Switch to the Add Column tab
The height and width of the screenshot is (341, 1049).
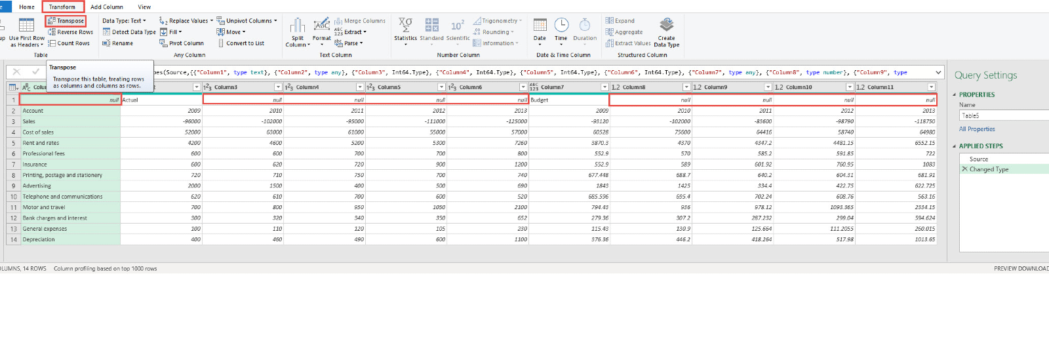click(106, 7)
